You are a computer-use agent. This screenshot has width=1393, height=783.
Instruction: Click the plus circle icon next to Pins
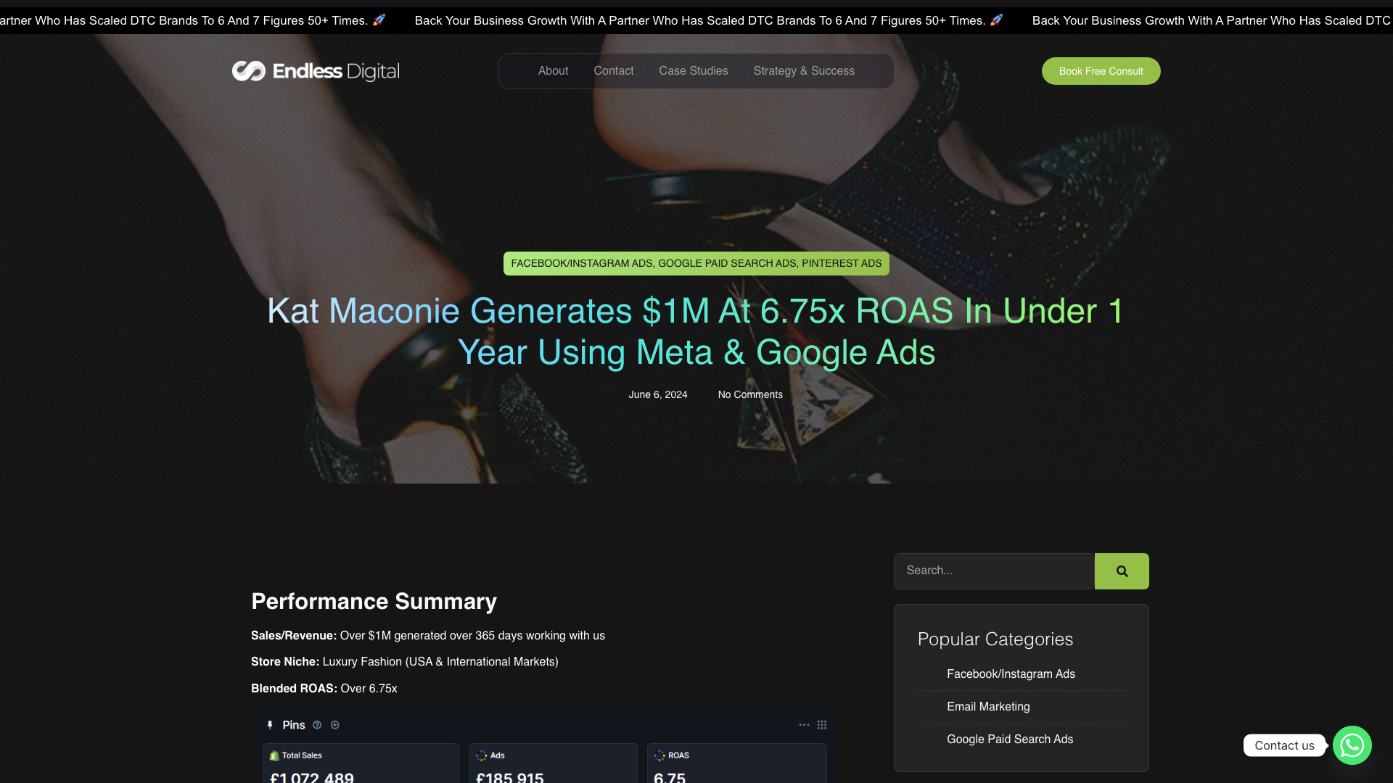[335, 725]
